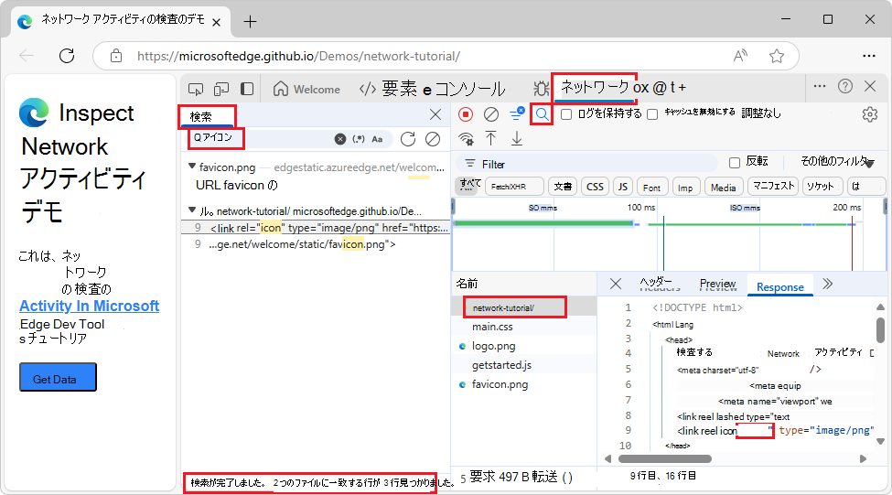Open the Activity In Microsoft link
The height and width of the screenshot is (495, 892).
(90, 306)
